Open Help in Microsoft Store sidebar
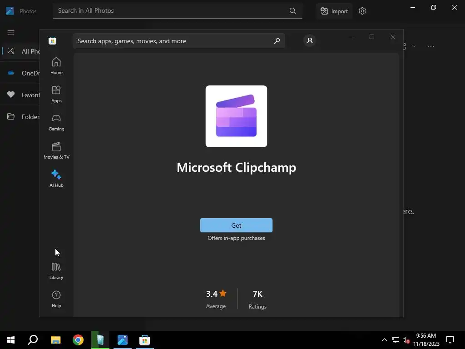The image size is (465, 349). (56, 299)
